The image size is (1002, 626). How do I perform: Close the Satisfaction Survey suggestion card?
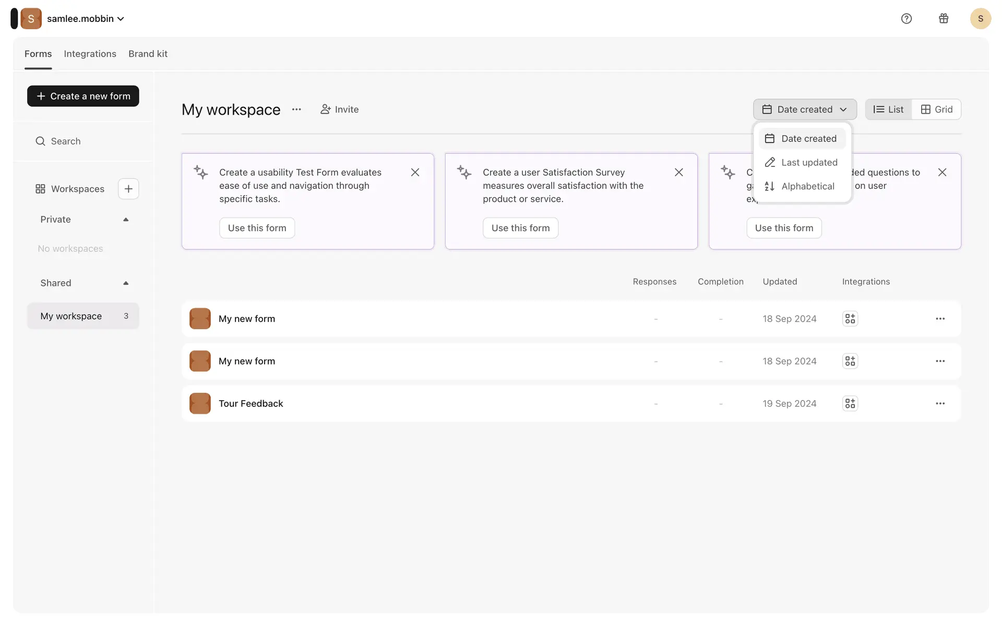tap(678, 172)
